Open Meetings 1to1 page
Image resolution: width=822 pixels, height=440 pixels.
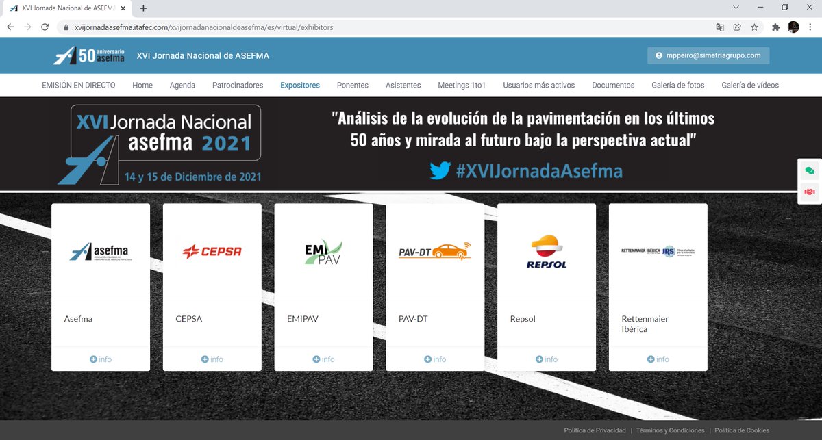462,86
